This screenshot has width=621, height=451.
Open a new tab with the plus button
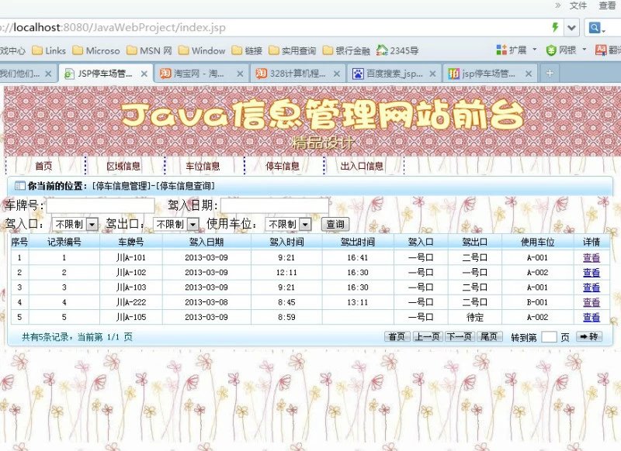[550, 73]
